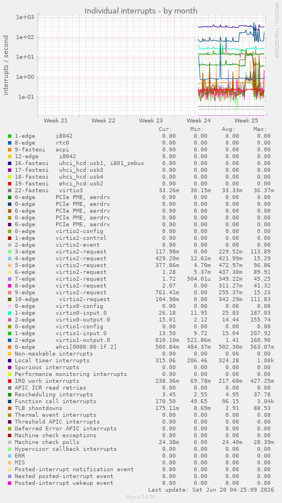
Task: Click the RRDTOOL / TOBI OETIKER watermark
Action: 276,31
